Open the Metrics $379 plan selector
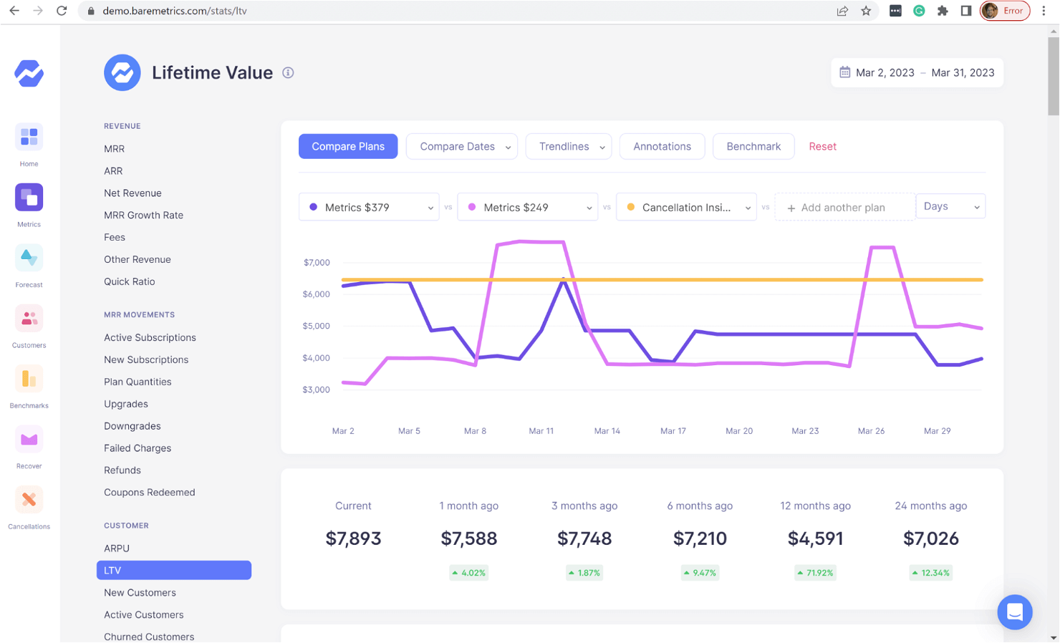 (368, 207)
